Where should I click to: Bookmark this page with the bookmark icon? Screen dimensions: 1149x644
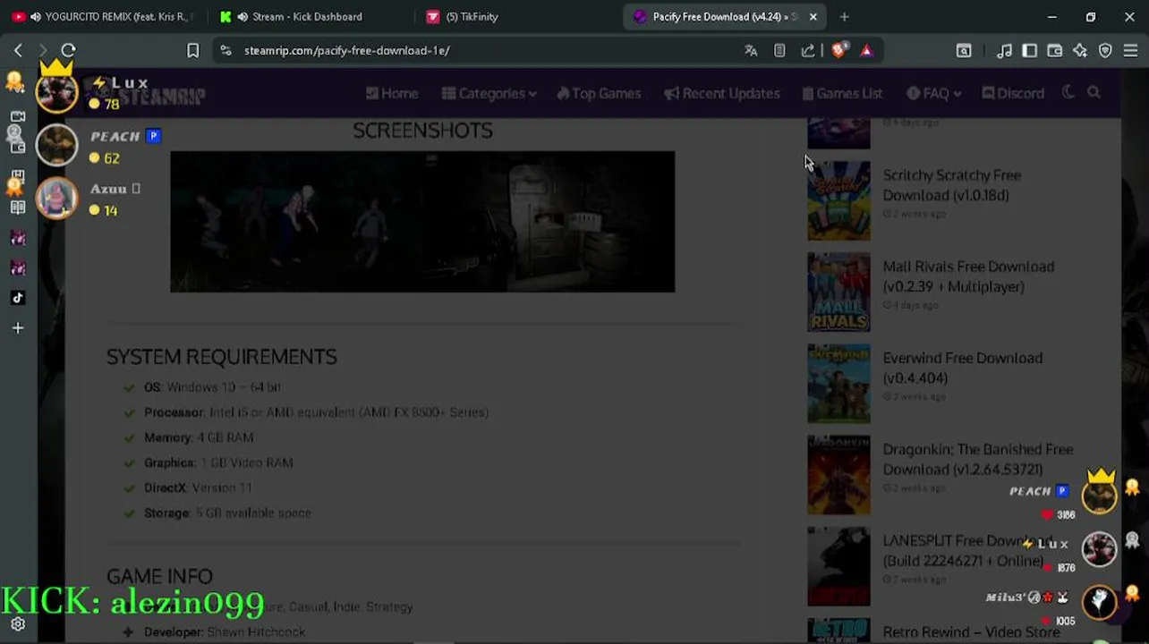192,50
